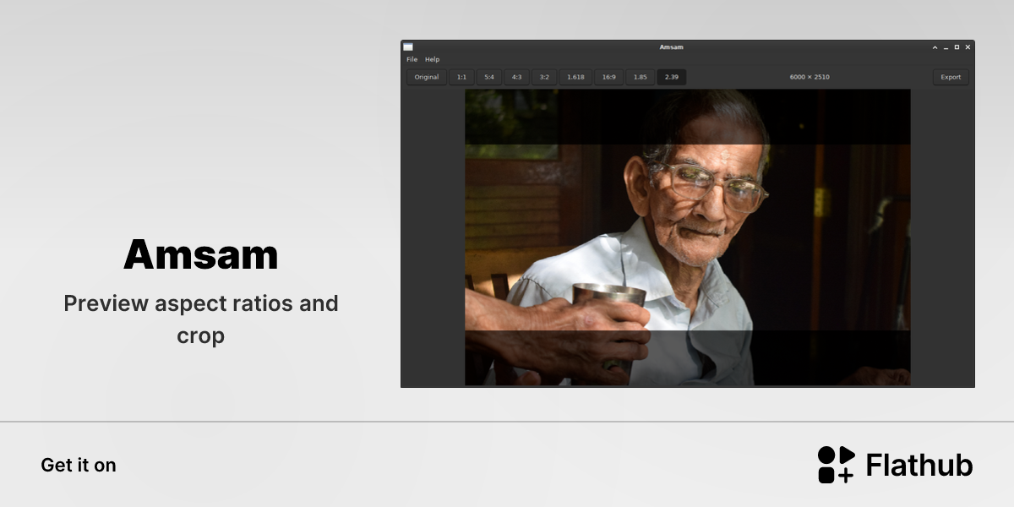This screenshot has width=1014, height=507.
Task: Pick the 4:3 ratio button
Action: pyautogui.click(x=516, y=77)
